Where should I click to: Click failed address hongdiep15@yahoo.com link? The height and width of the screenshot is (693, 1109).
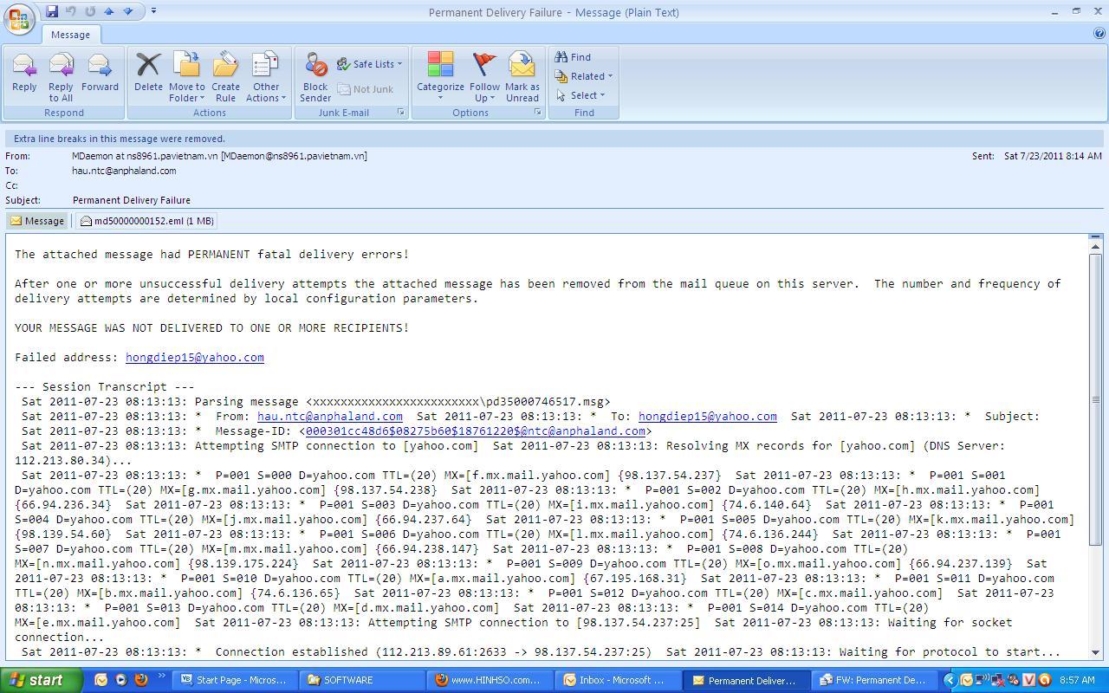(195, 357)
